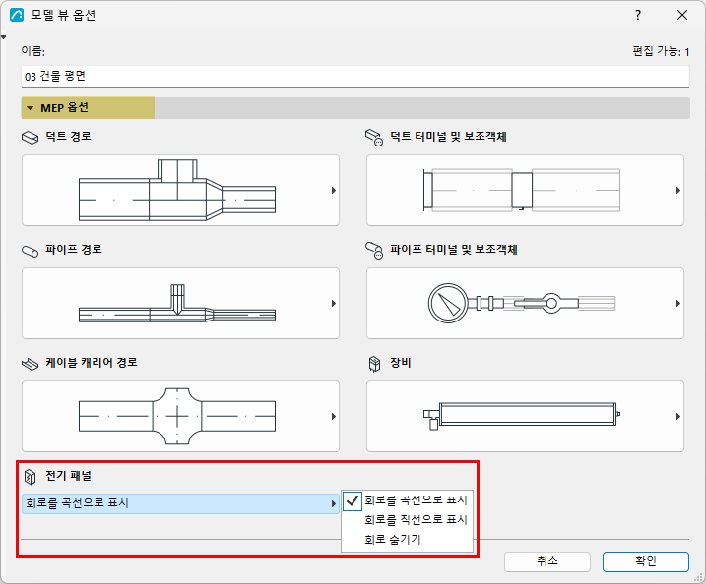Open the 장비 preview dropdown arrow
Image resolution: width=706 pixels, height=584 pixels.
pyautogui.click(x=678, y=416)
